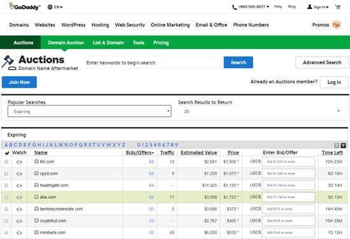350x239 pixels.
Task: Open the Hosting menu
Action: pos(100,25)
